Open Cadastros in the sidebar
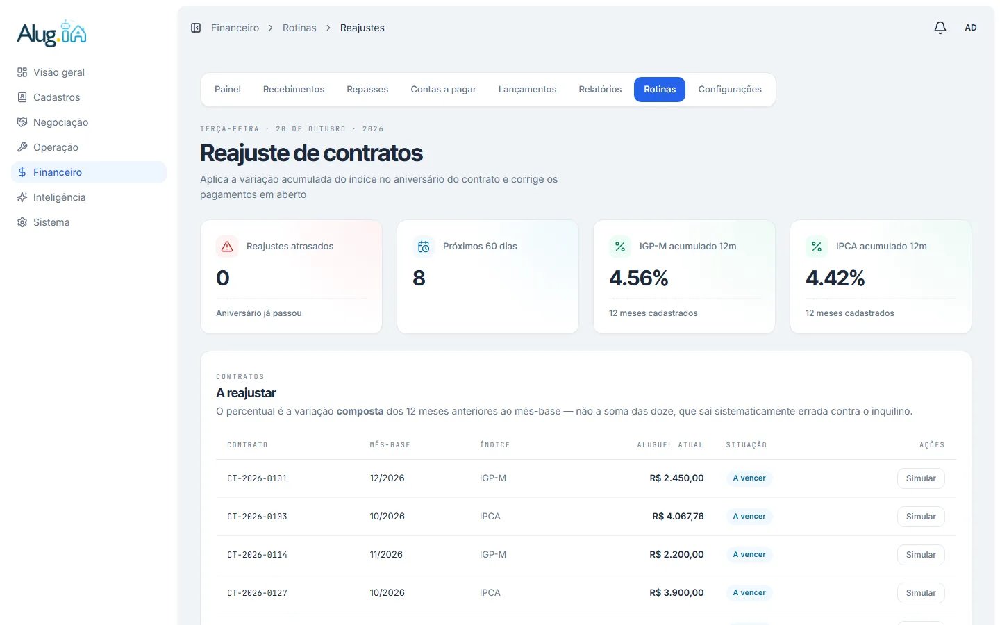The width and height of the screenshot is (1000, 625). [89, 97]
